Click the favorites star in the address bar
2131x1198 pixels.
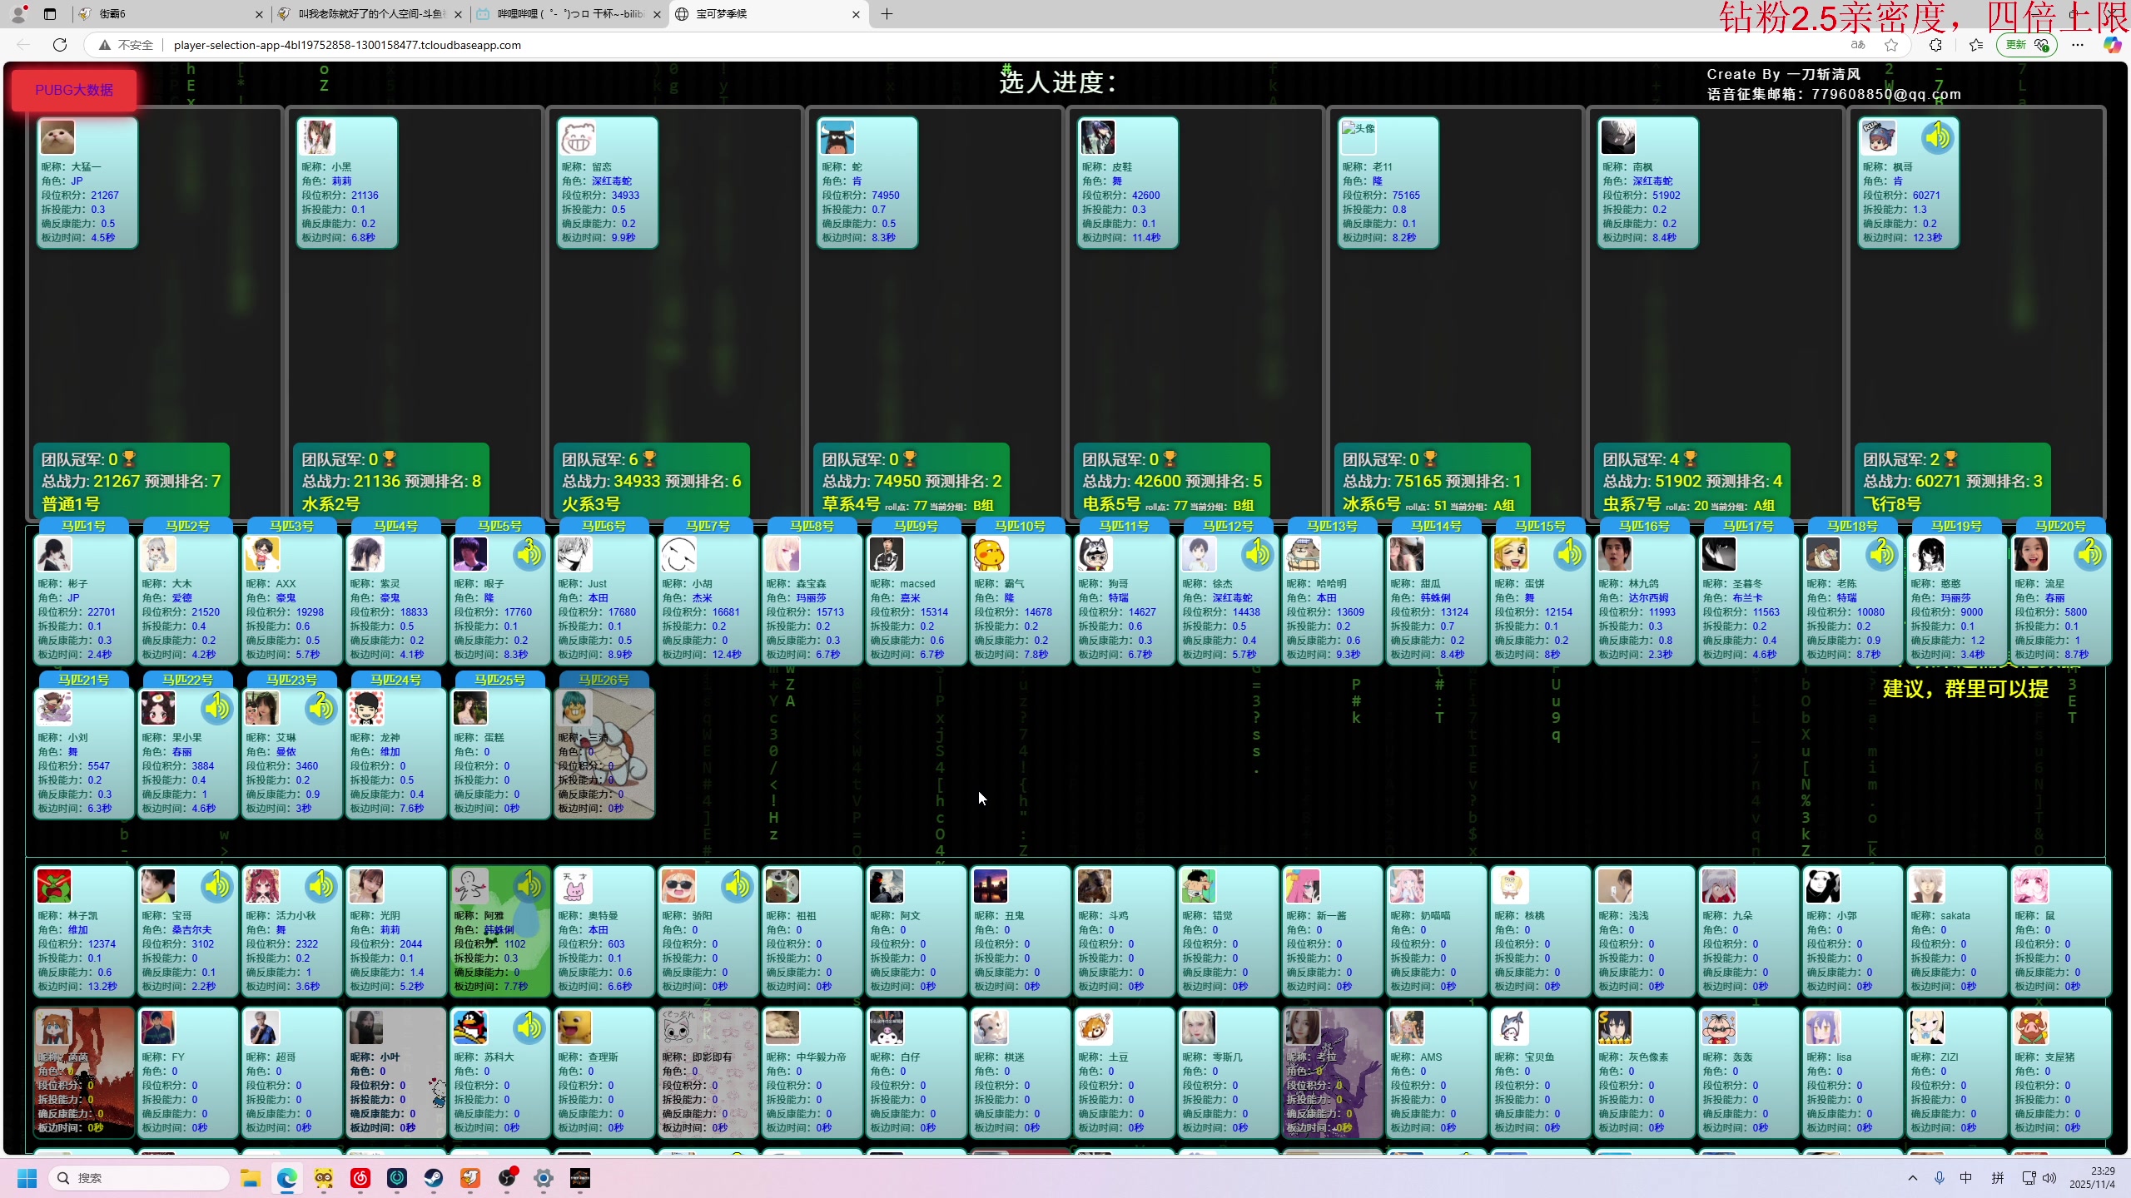tap(1891, 45)
